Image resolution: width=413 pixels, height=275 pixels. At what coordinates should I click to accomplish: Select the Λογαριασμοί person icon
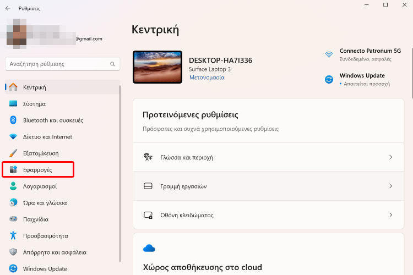(x=14, y=186)
